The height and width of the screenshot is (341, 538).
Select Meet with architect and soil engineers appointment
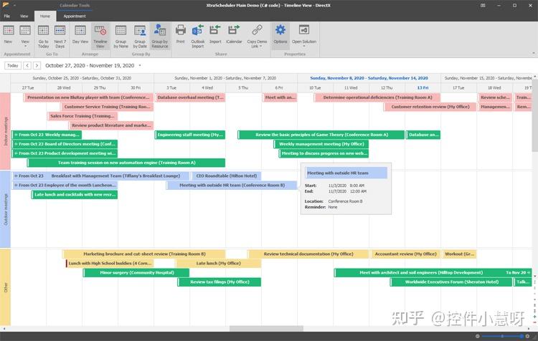(x=433, y=272)
